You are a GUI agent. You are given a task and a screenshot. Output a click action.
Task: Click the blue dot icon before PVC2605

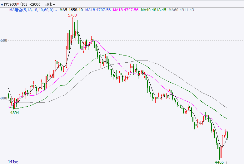[2, 4]
